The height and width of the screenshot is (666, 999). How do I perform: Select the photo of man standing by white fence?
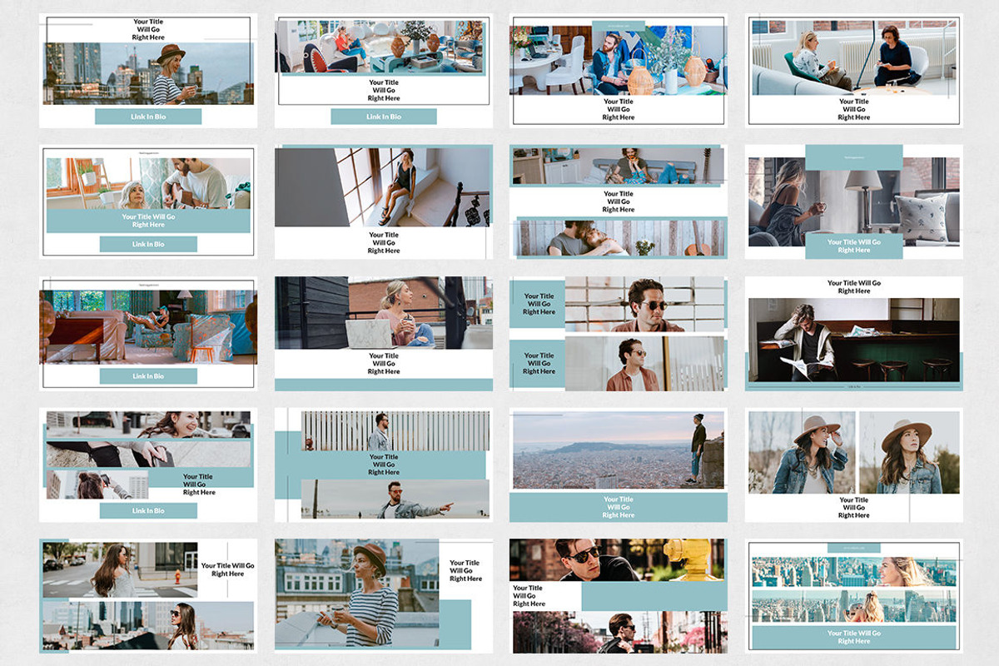tap(395, 431)
